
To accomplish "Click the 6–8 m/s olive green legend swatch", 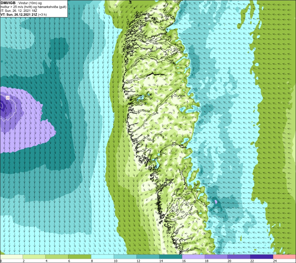I will click(x=80, y=256).
